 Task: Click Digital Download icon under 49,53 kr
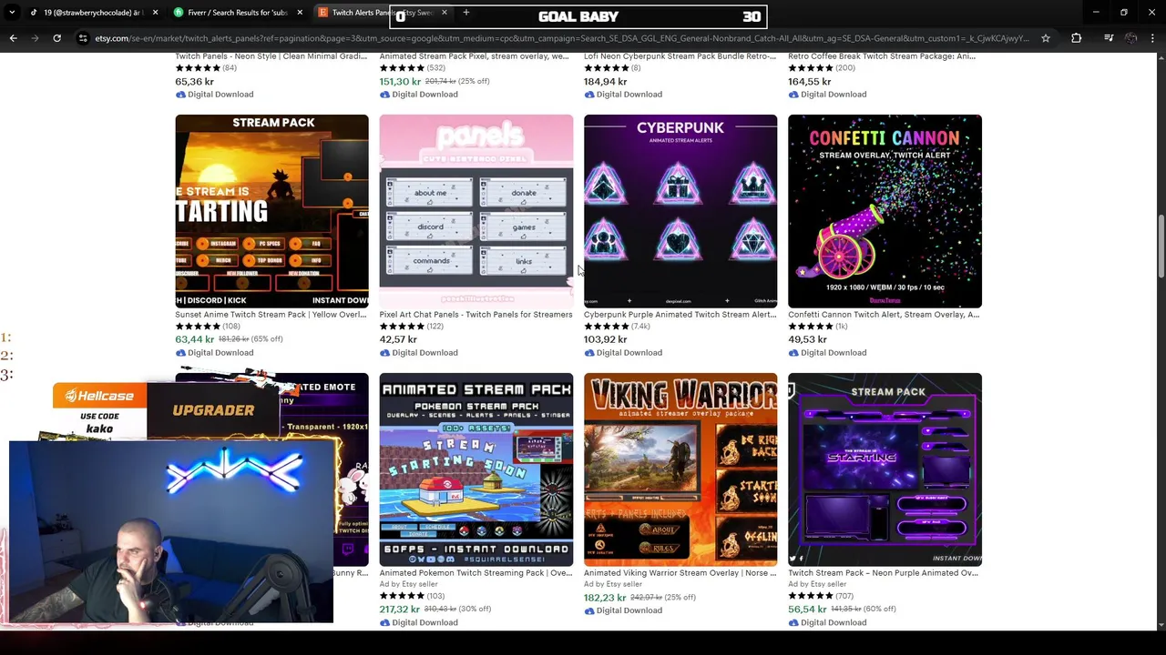click(x=793, y=353)
